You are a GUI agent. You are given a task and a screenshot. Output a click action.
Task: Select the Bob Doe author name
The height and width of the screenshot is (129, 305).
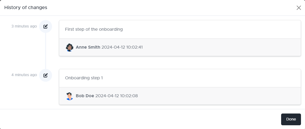(85, 96)
